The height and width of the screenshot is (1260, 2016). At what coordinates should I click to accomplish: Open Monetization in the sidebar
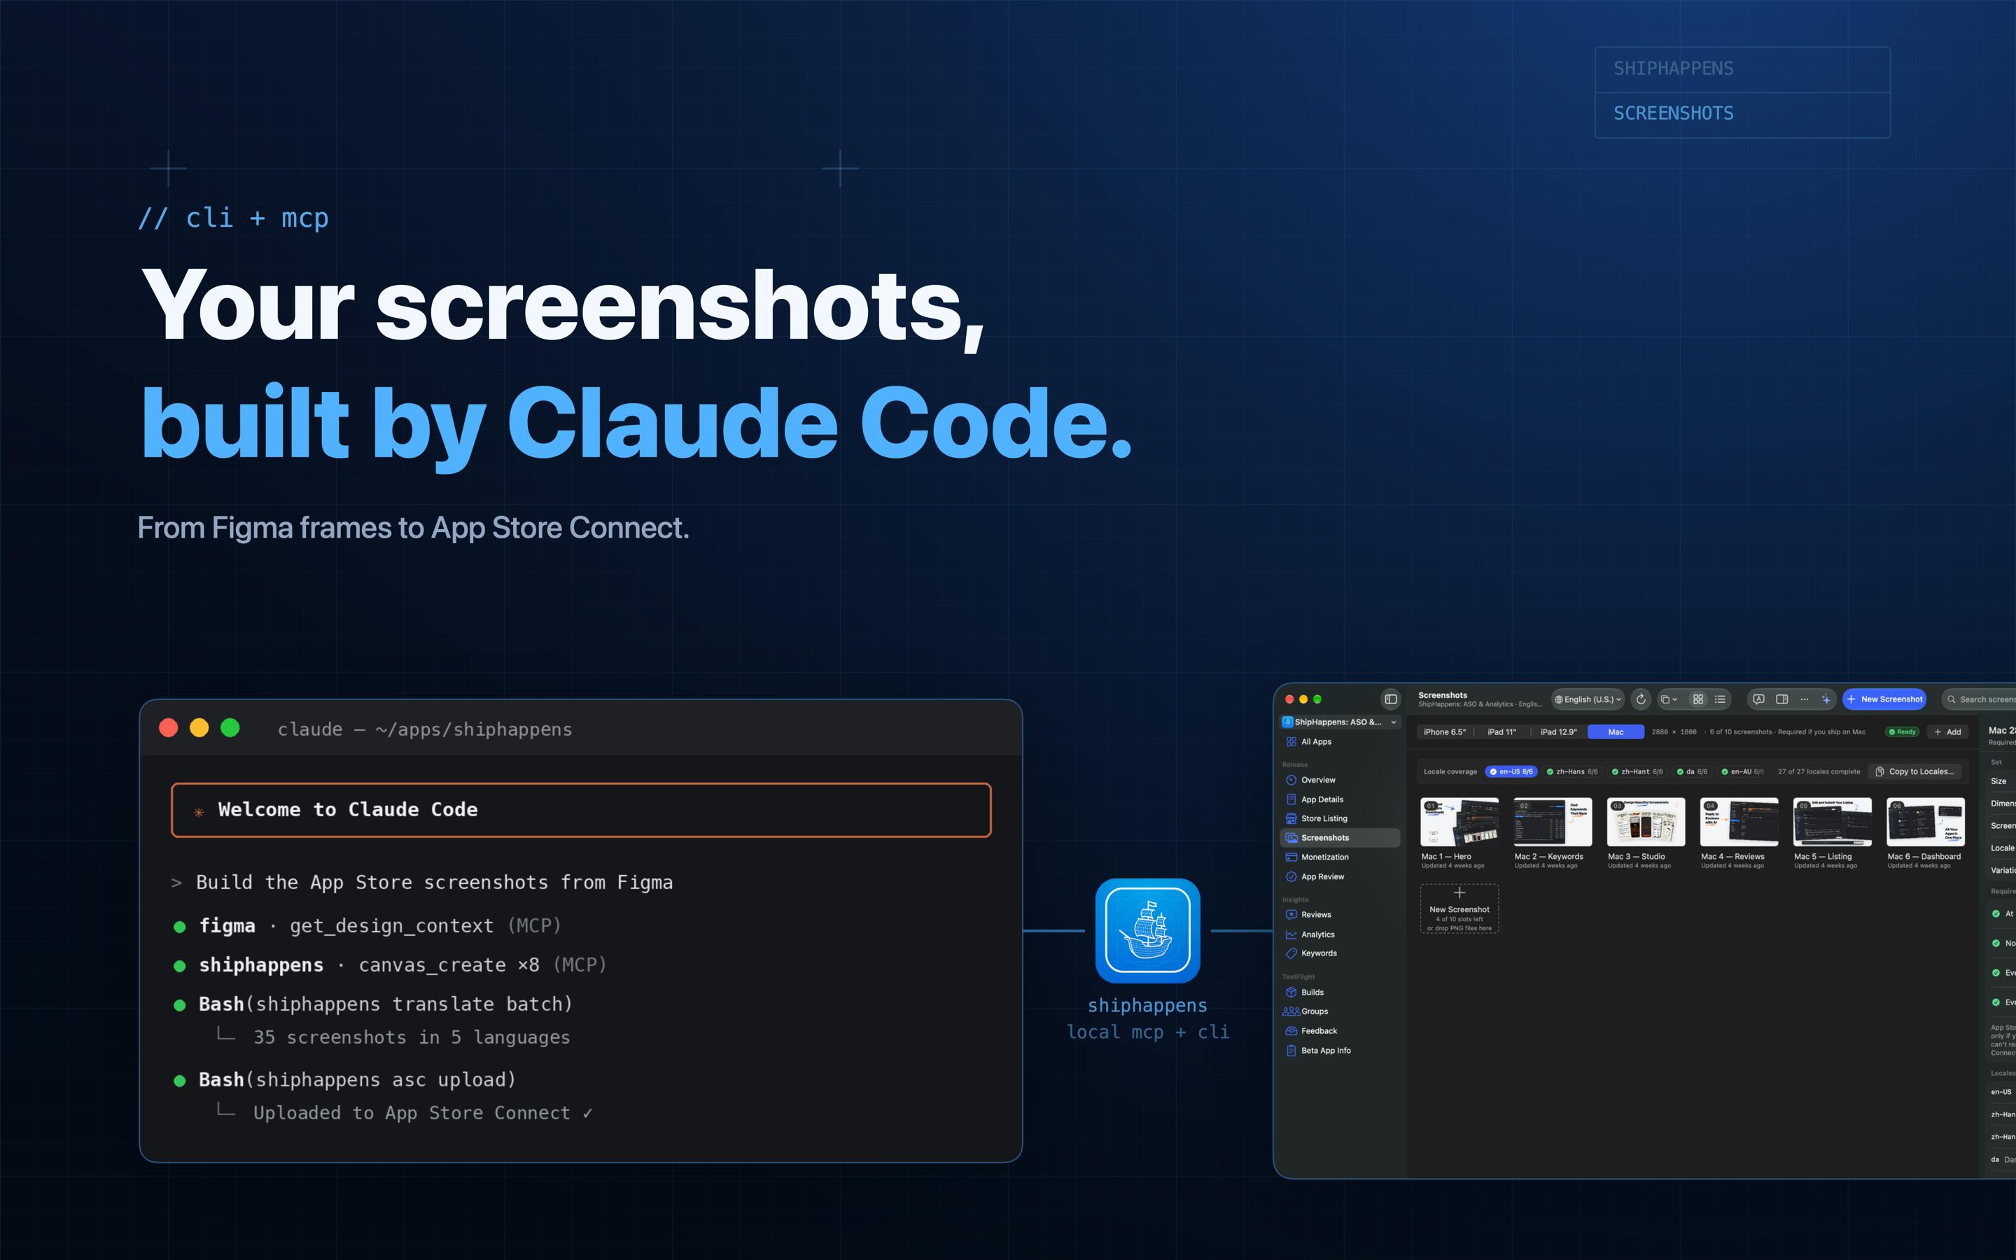point(1340,857)
